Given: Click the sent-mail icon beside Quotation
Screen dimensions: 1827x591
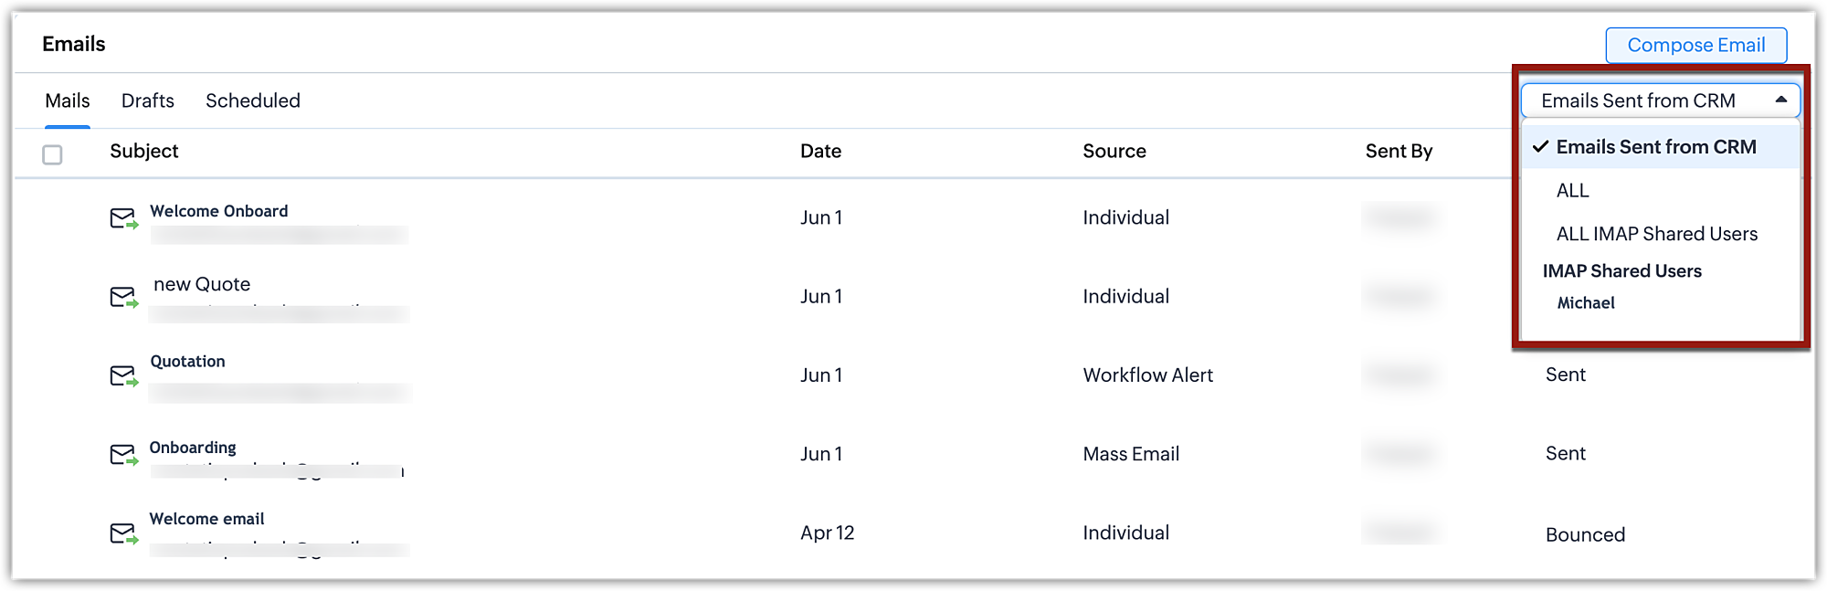Looking at the screenshot, I should coord(124,375).
